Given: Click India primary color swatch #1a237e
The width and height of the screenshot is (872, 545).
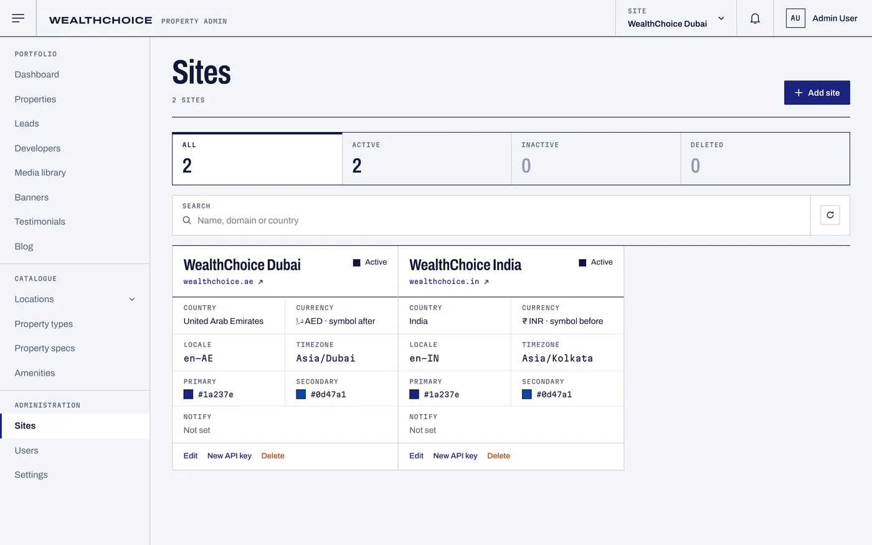Looking at the screenshot, I should (x=414, y=394).
